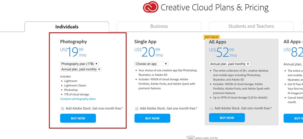Click Buy Now for the Photography plan

click(x=78, y=118)
